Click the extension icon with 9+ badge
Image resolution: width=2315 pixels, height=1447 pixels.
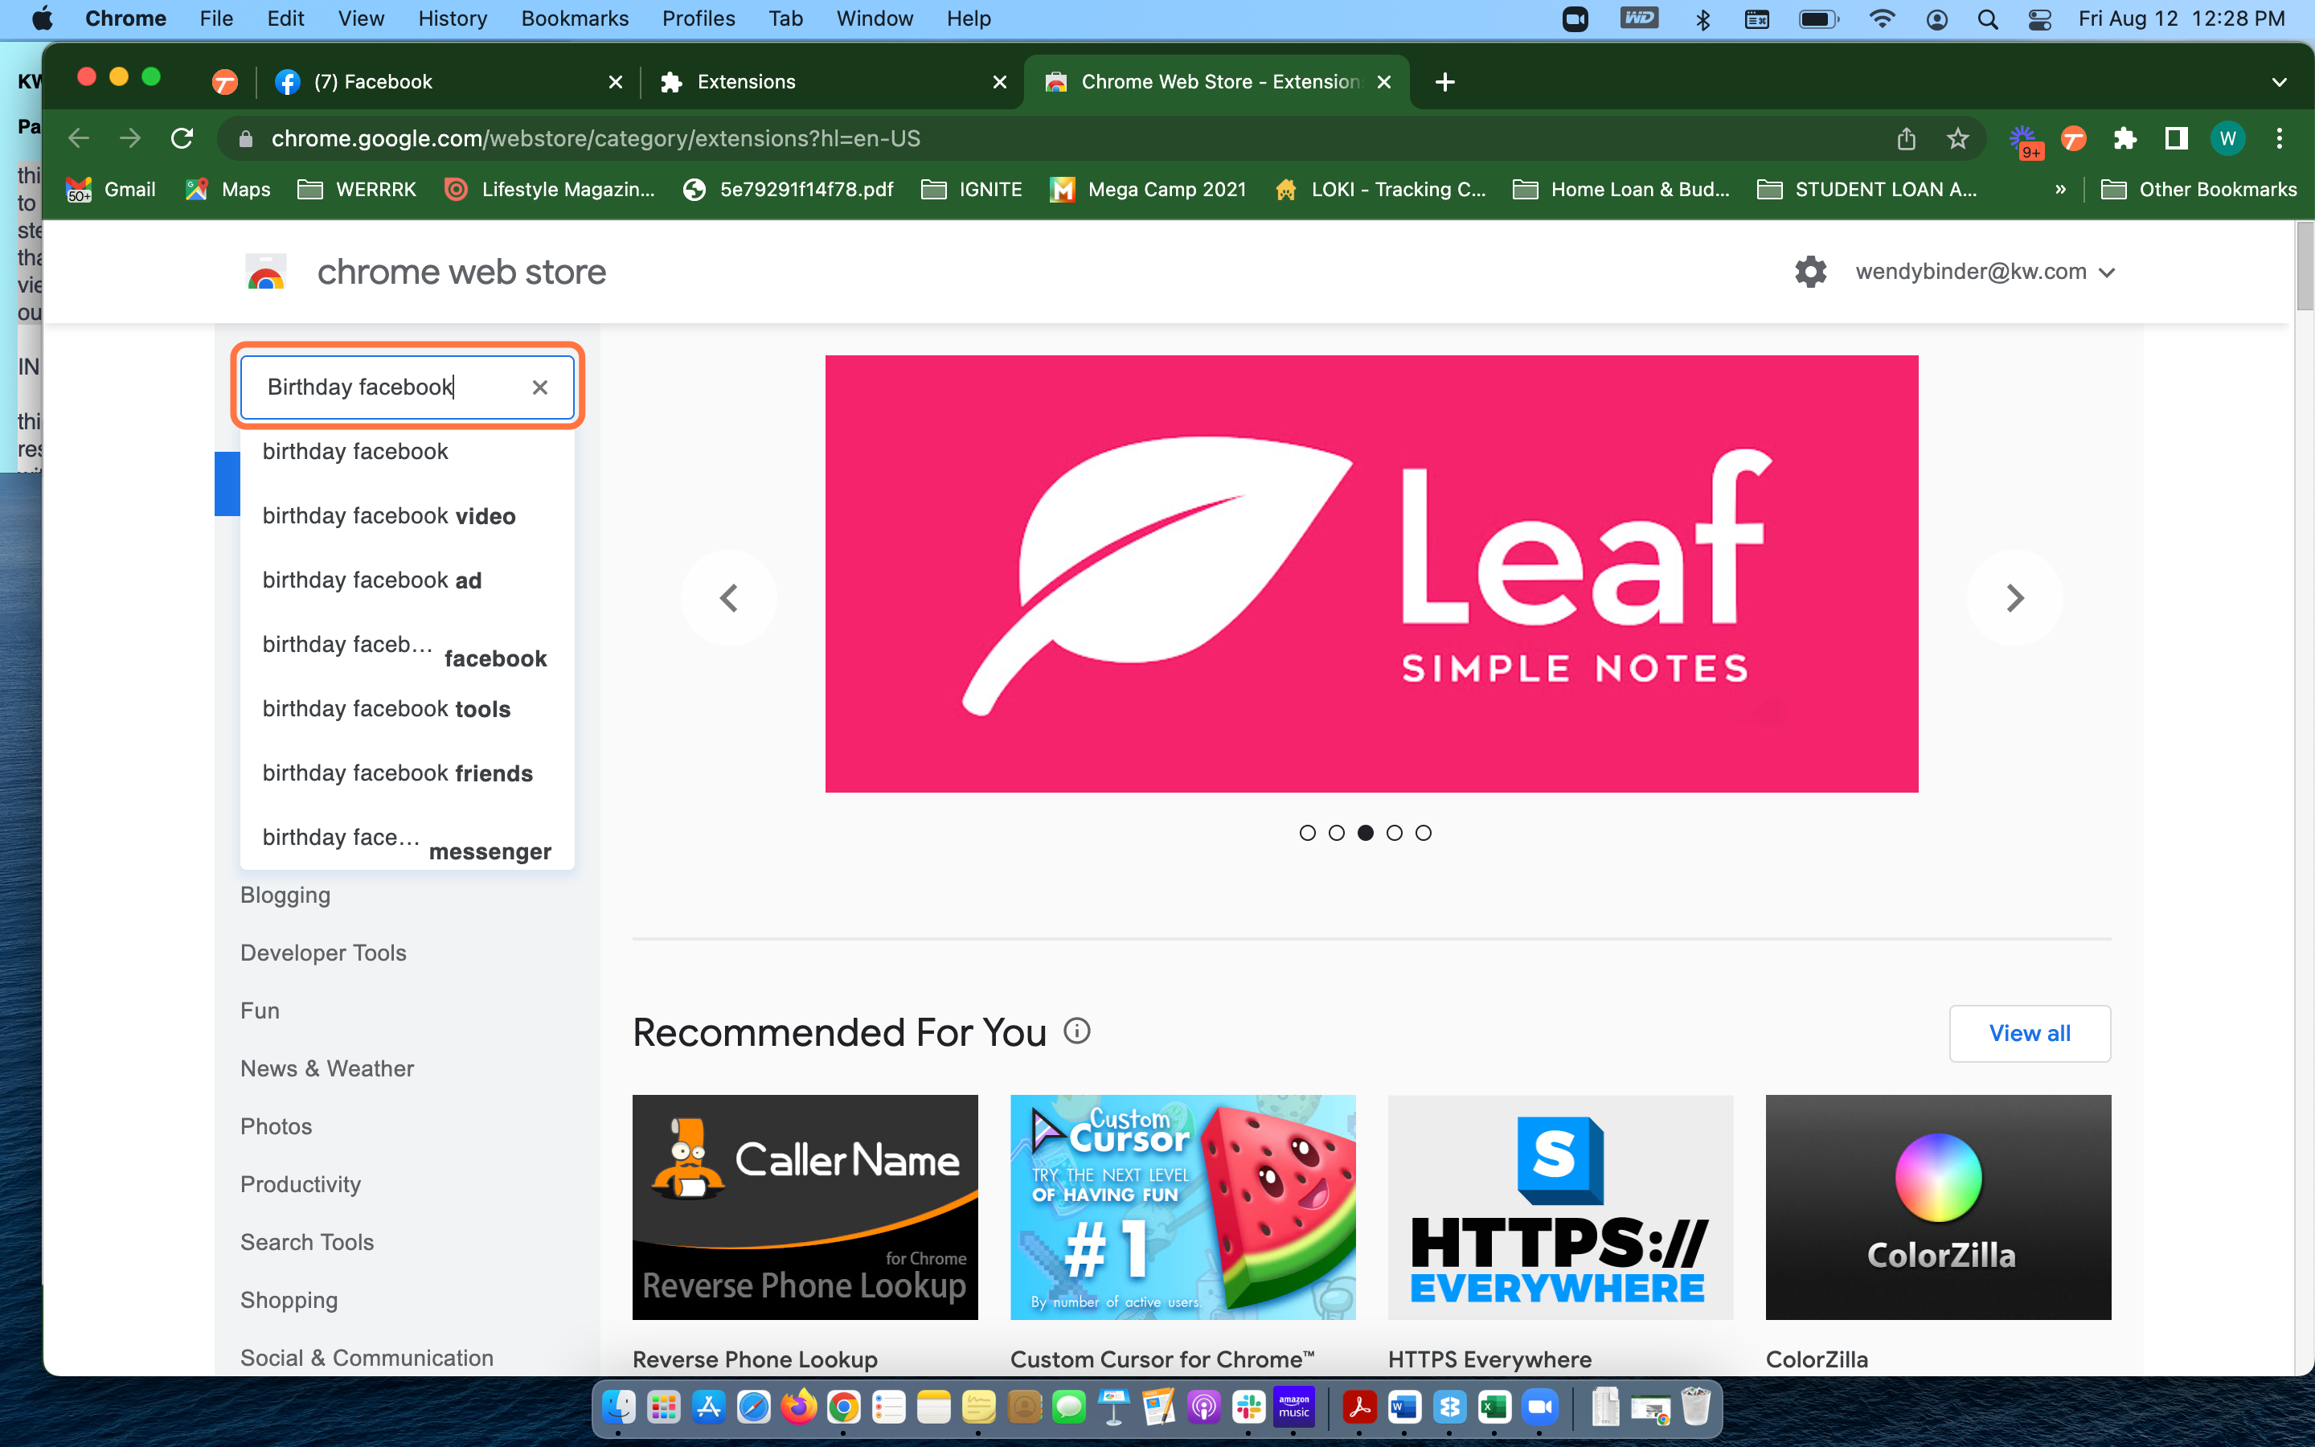pos(2024,141)
